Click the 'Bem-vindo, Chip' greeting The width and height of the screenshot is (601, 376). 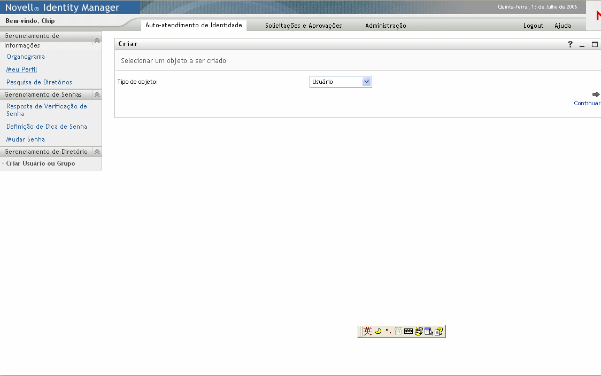click(30, 21)
